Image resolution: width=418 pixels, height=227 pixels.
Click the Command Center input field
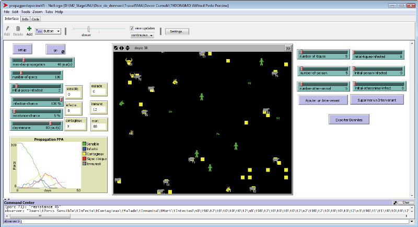[209, 221]
